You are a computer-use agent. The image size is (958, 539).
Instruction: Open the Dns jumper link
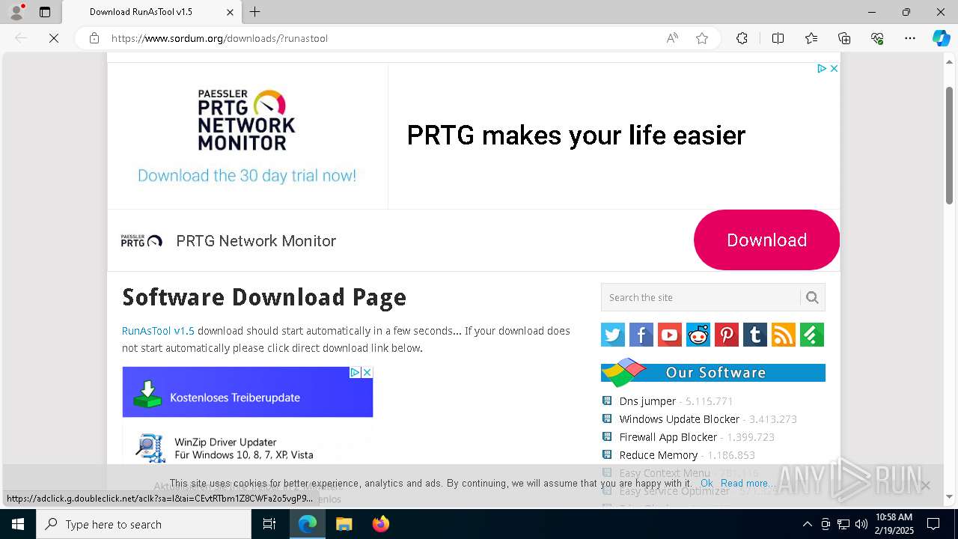(x=647, y=401)
